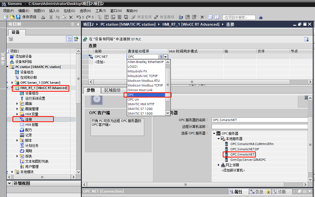Click the 转至离线 go offline button

click(x=164, y=17)
